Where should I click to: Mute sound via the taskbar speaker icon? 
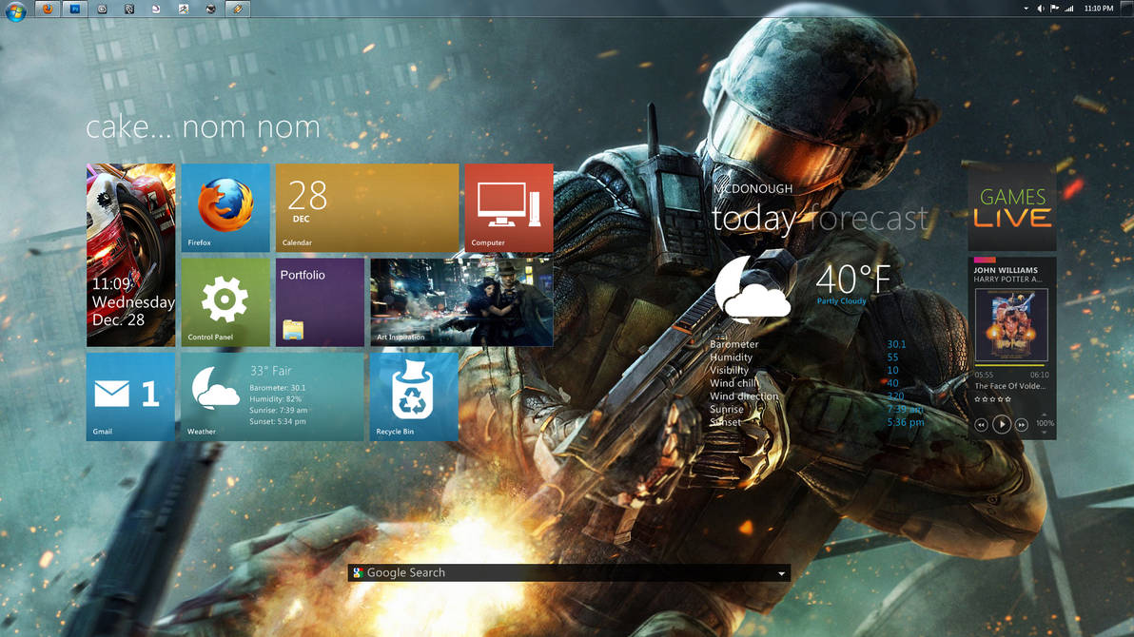point(1041,9)
